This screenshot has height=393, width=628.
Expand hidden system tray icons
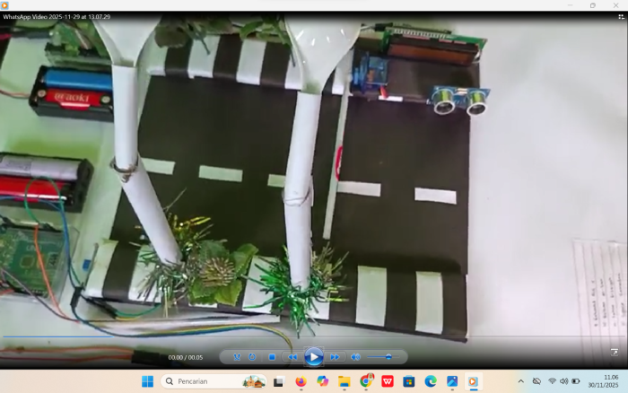tap(520, 381)
